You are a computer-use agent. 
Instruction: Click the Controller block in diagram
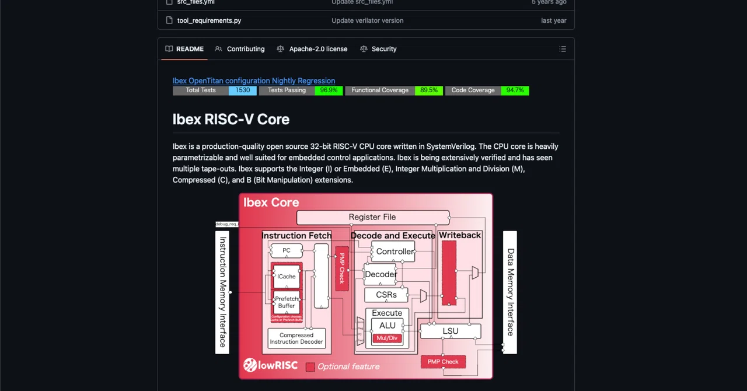point(393,252)
